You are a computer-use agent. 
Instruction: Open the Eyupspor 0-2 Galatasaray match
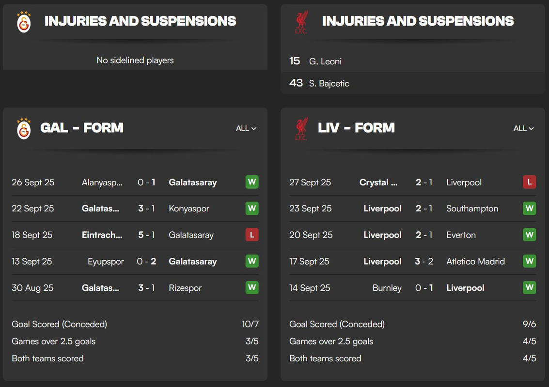(135, 261)
